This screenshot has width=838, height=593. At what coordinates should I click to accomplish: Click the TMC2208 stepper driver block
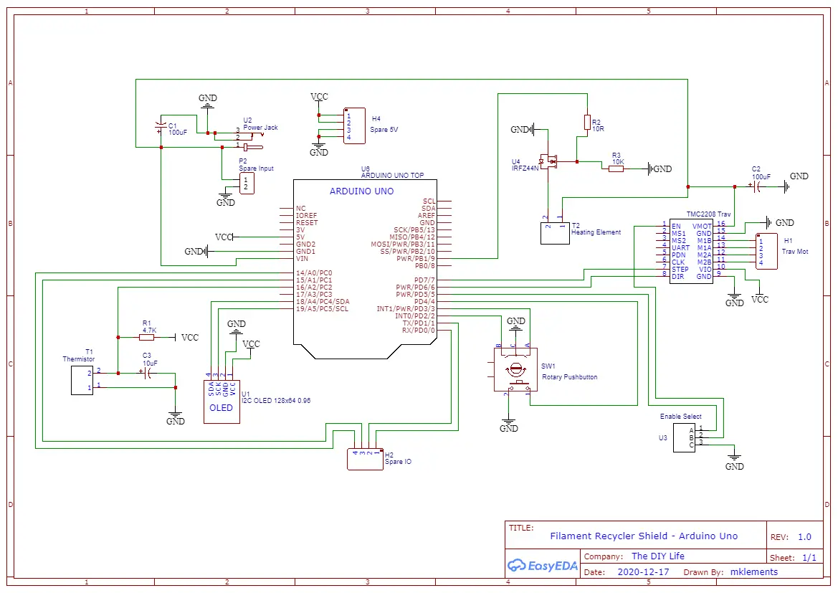coord(691,251)
